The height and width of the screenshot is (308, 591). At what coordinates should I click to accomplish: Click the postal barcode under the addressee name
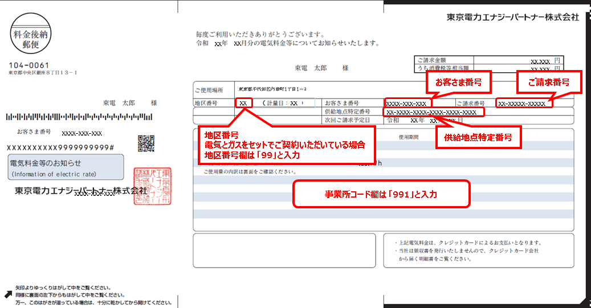(x=79, y=117)
